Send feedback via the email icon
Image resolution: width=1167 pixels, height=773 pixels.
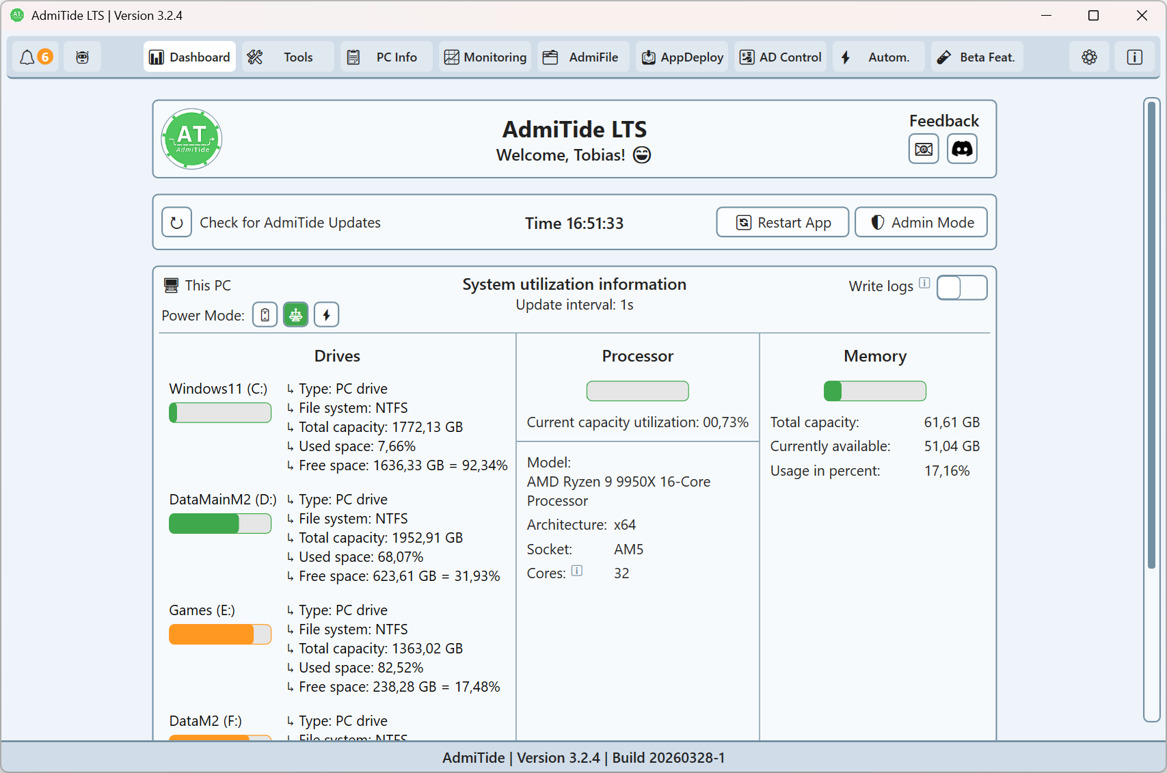pyautogui.click(x=924, y=149)
